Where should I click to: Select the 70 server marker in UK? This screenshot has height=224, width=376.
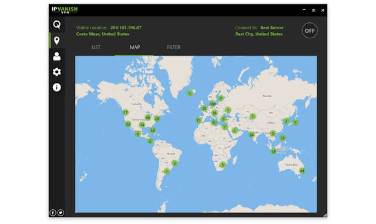point(204,109)
